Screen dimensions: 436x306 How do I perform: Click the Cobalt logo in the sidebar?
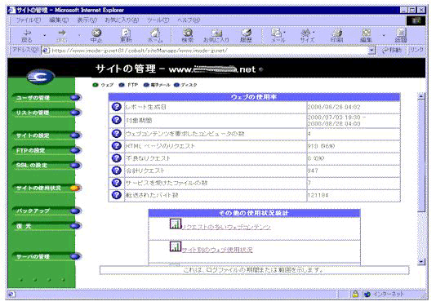[x=41, y=77]
